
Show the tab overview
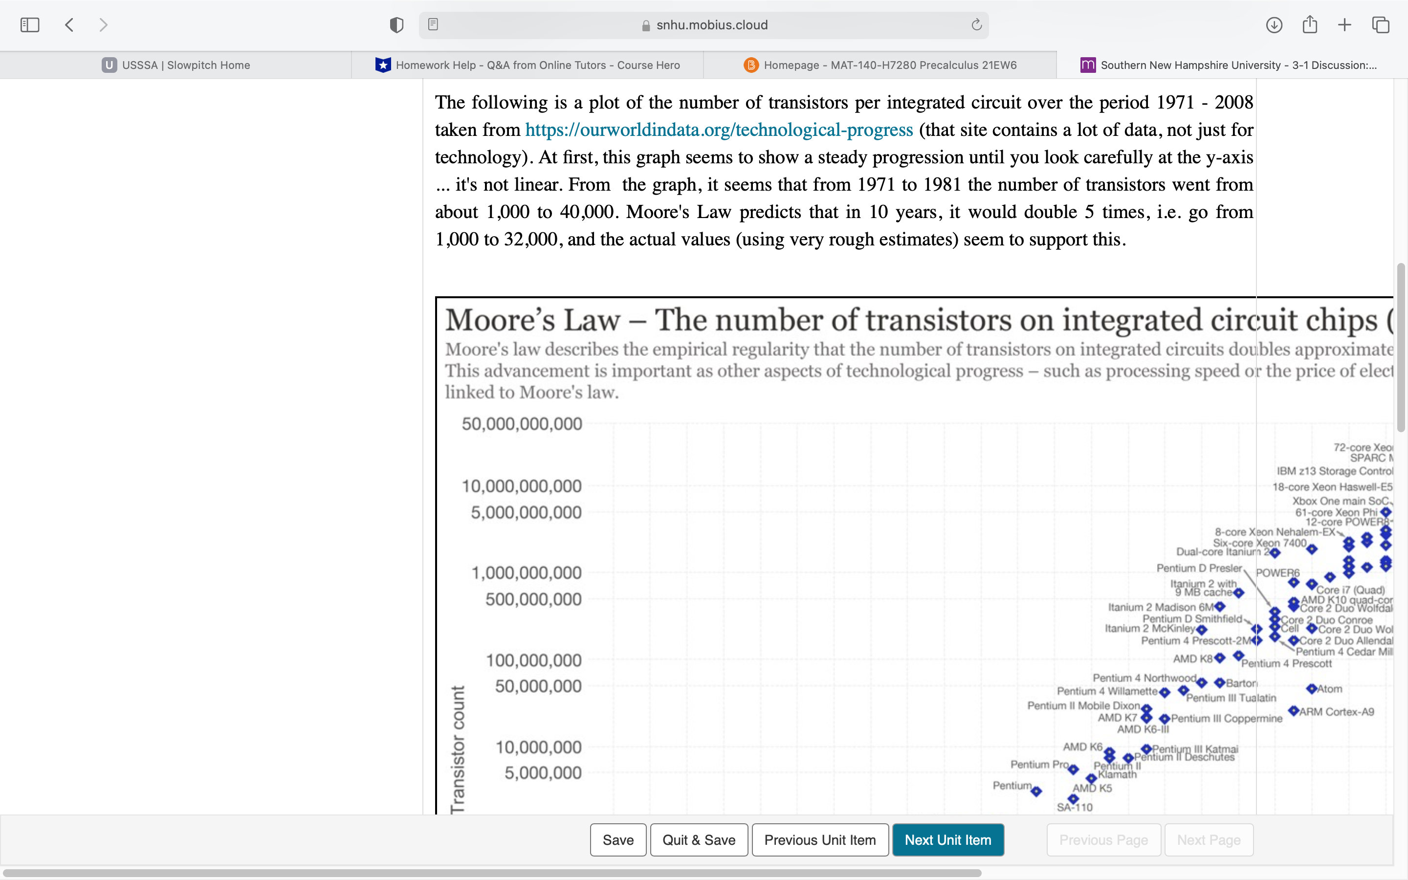pos(1380,24)
